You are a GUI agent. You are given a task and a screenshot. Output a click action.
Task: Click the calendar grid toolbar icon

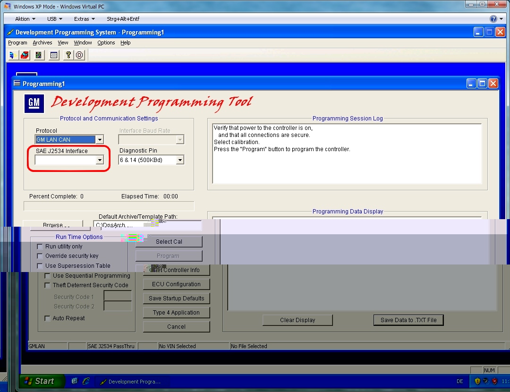coord(54,55)
